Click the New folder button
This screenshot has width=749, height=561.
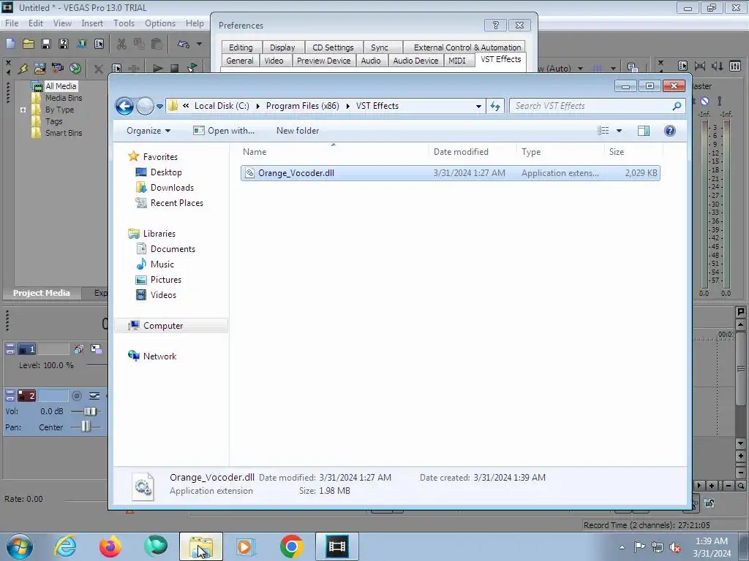(x=298, y=131)
